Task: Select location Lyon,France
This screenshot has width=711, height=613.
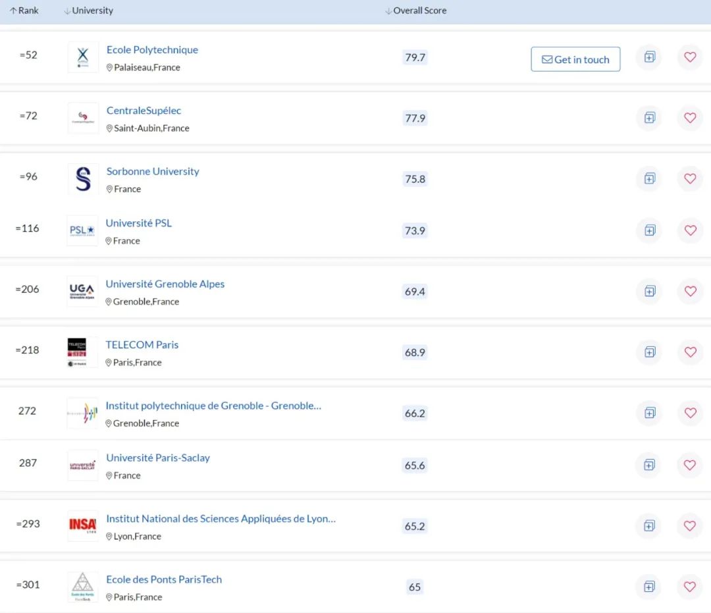Action: click(134, 536)
